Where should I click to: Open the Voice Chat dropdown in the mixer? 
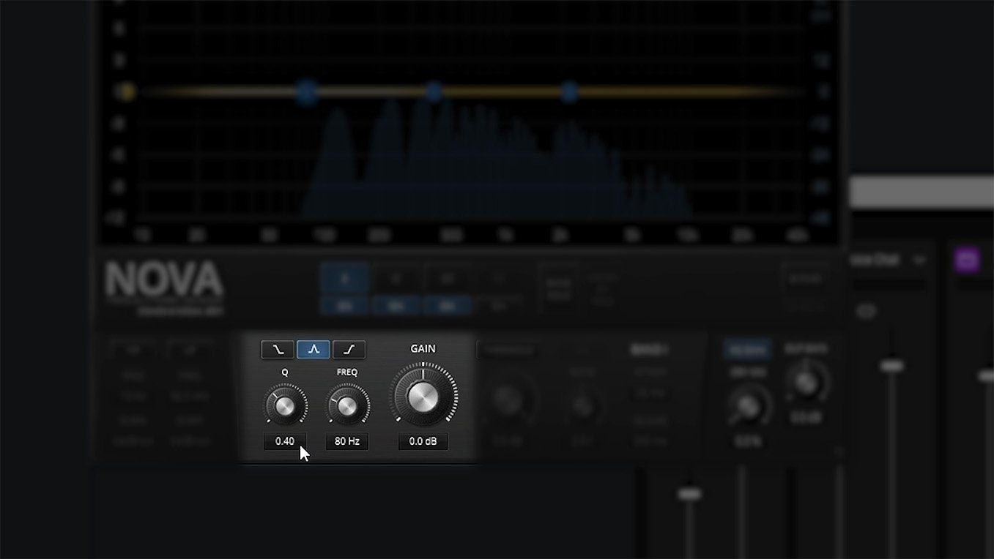click(x=919, y=260)
